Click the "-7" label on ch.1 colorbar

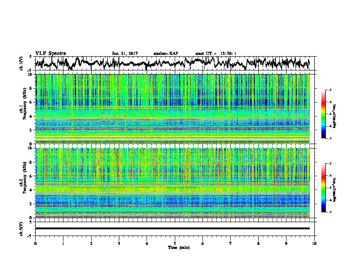tap(330, 138)
